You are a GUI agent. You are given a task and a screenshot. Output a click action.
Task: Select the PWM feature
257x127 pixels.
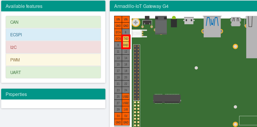point(53,60)
